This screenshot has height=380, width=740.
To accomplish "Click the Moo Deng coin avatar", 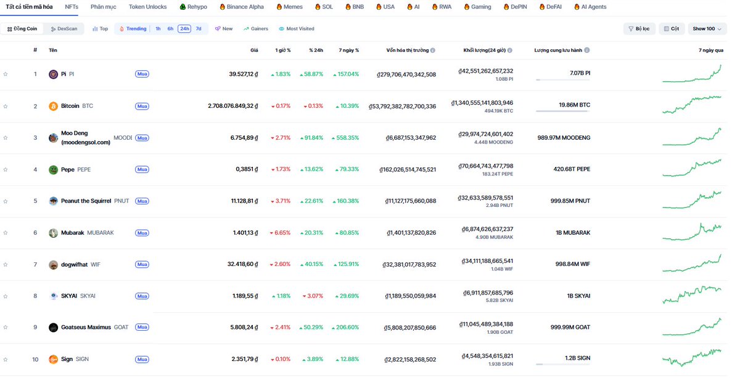I will [x=53, y=138].
